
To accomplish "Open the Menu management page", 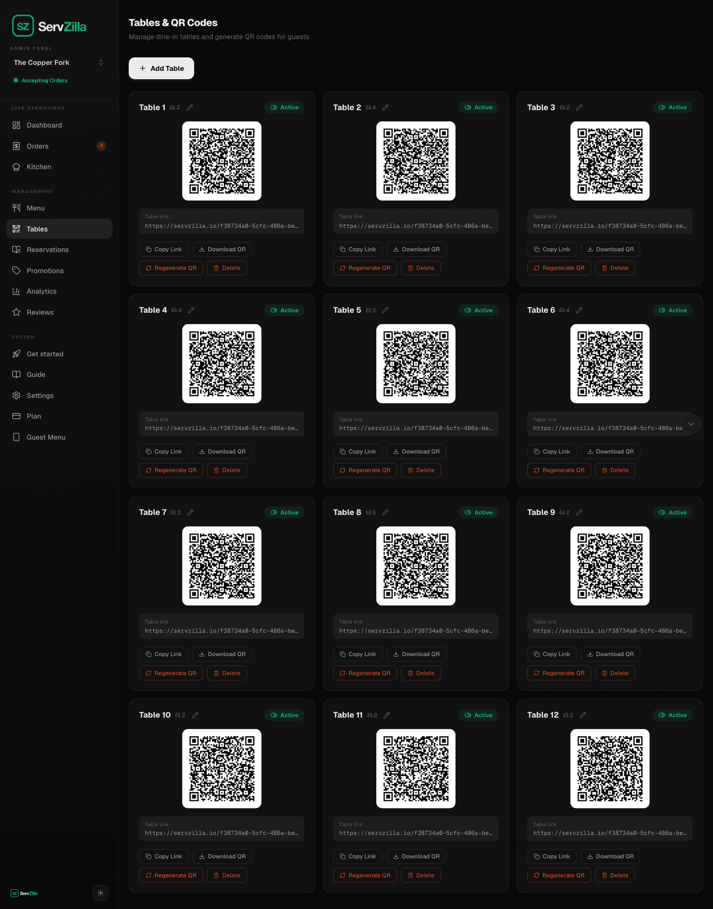I will pos(59,208).
